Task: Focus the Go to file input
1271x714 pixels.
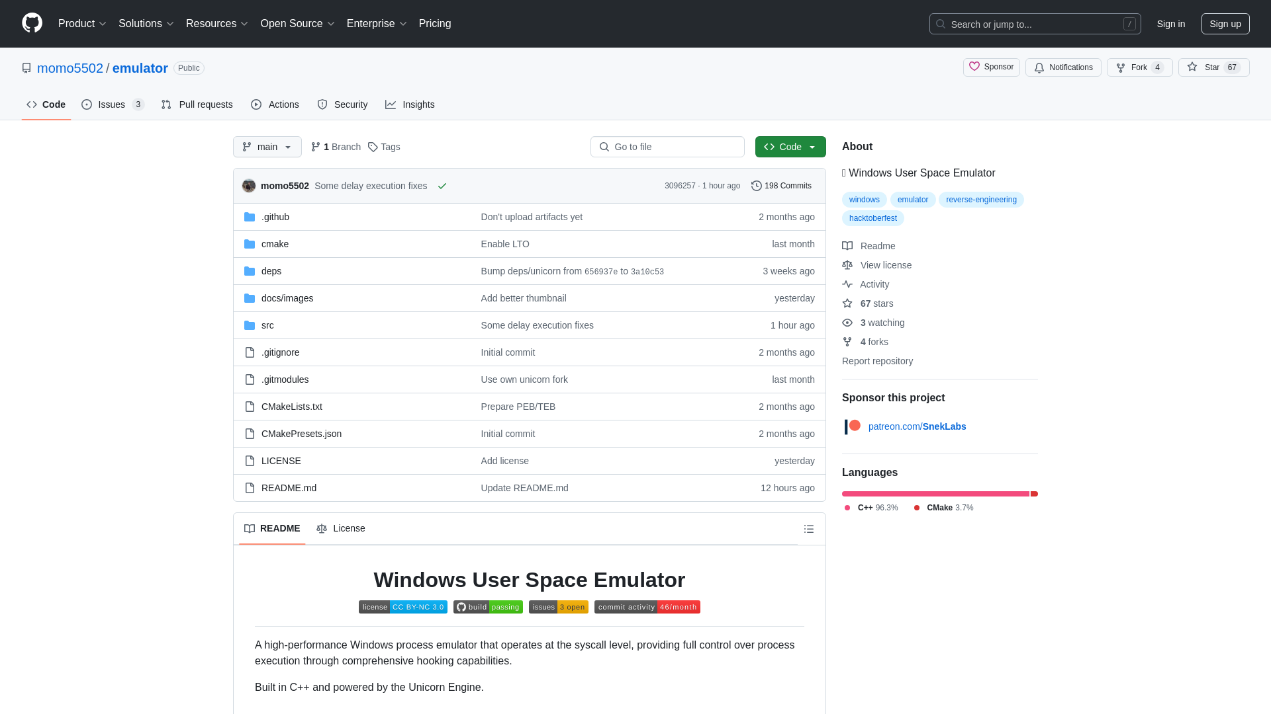Action: (667, 147)
